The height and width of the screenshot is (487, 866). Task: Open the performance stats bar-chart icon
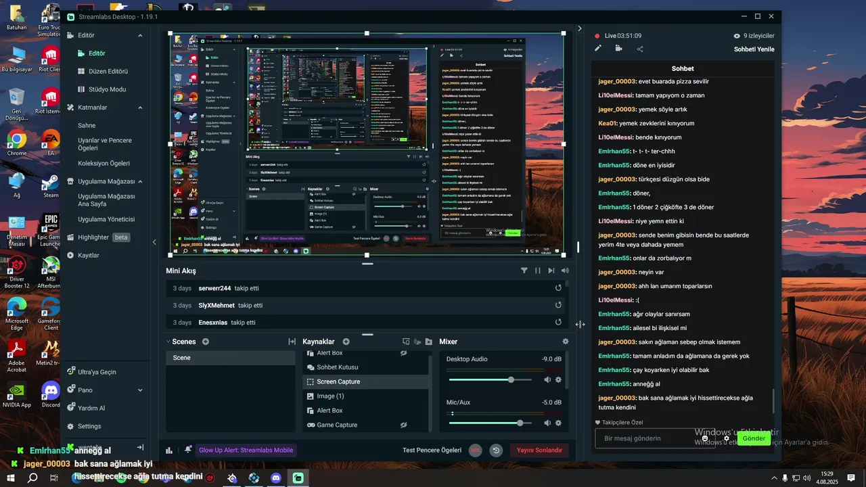coord(169,450)
